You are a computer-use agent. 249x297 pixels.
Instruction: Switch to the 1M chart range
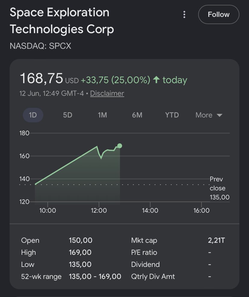click(102, 115)
